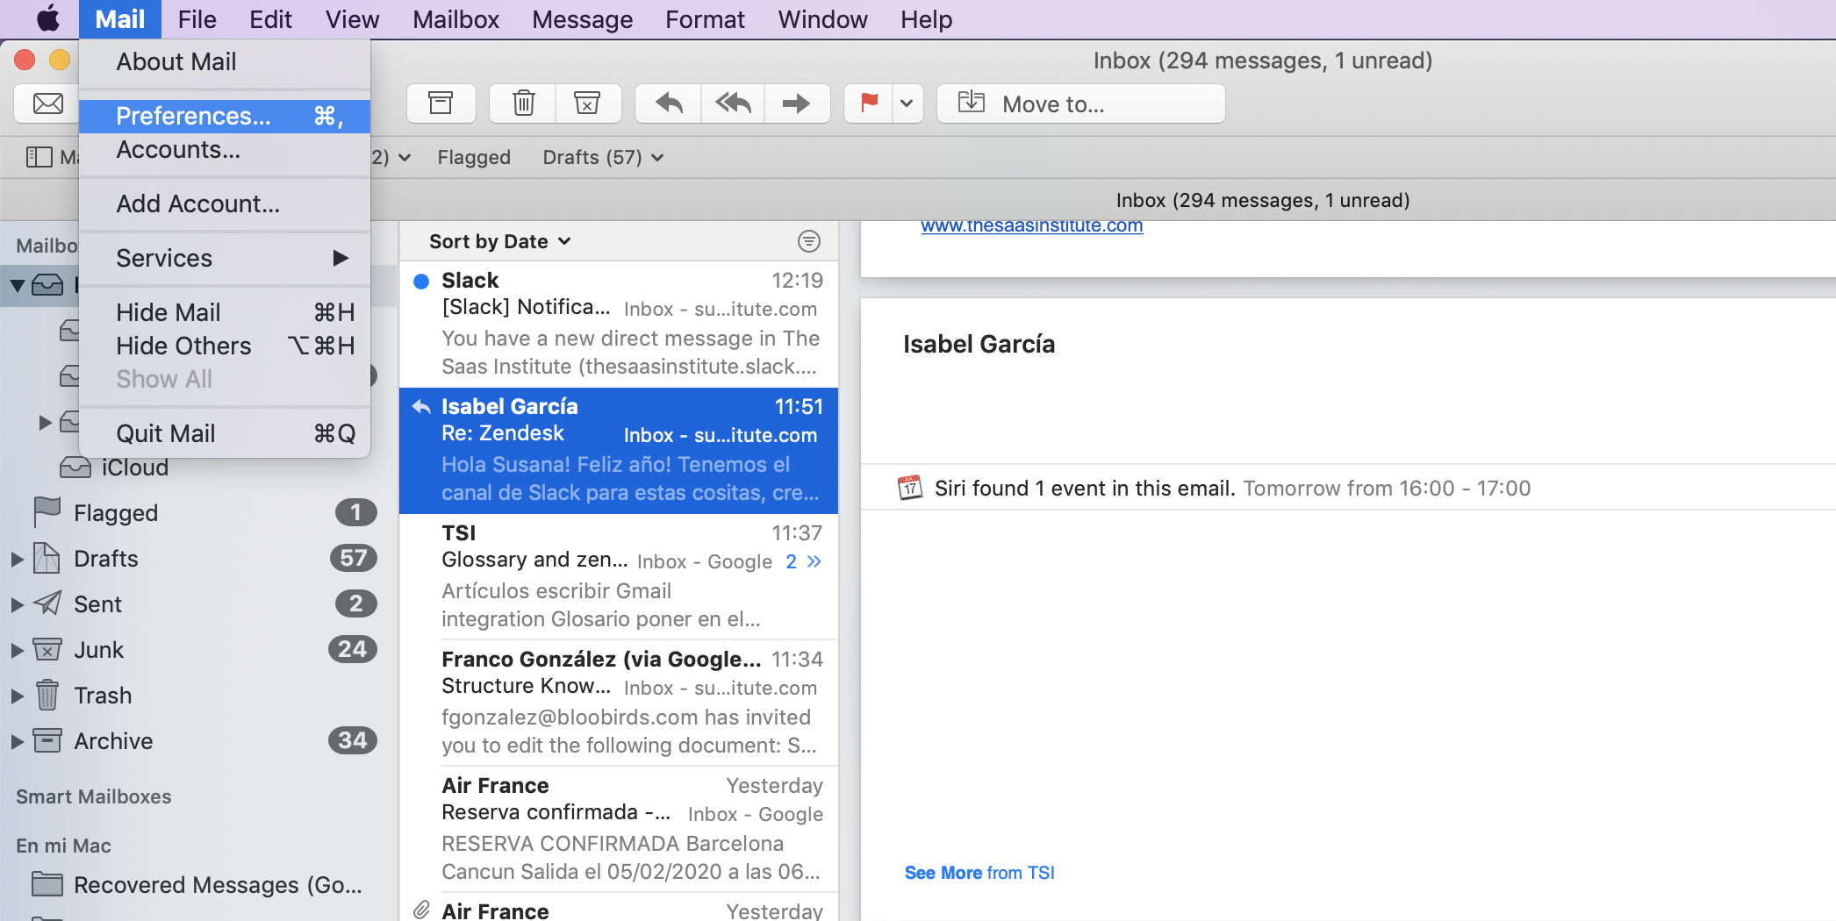Choose Add Account... menu item
This screenshot has height=921, width=1836.
pyautogui.click(x=225, y=203)
